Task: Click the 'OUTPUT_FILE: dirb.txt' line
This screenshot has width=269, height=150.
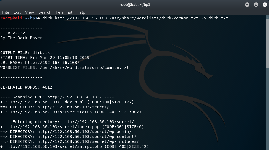Action: (x=26, y=53)
